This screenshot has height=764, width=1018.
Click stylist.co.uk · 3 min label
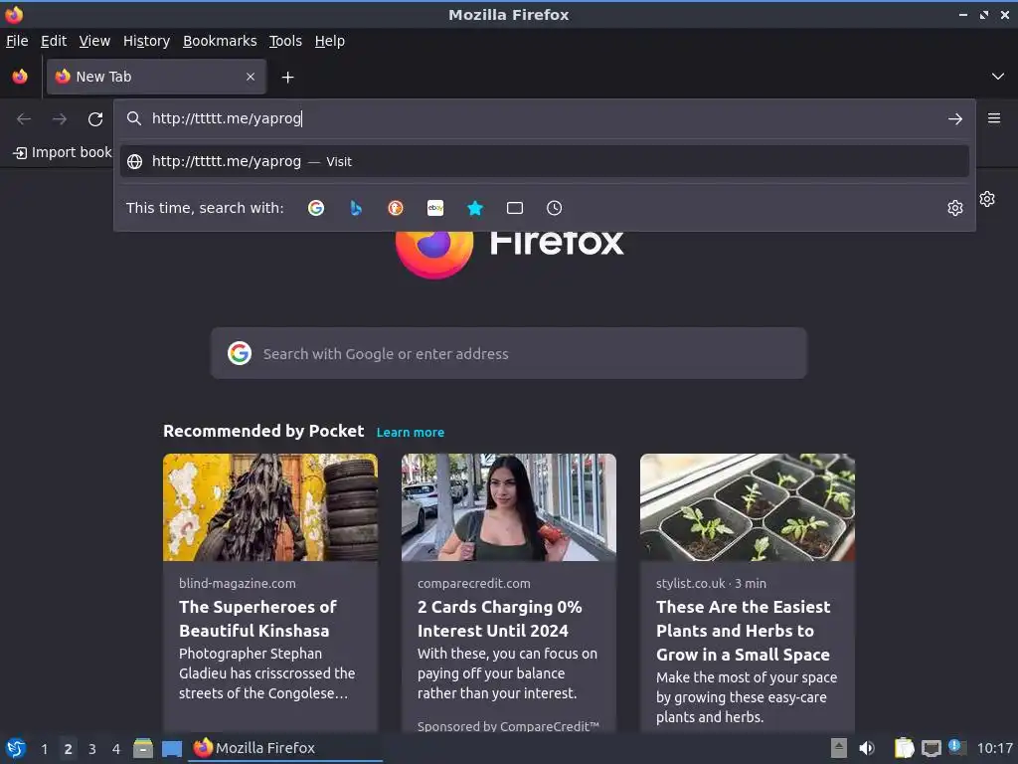[x=711, y=583]
